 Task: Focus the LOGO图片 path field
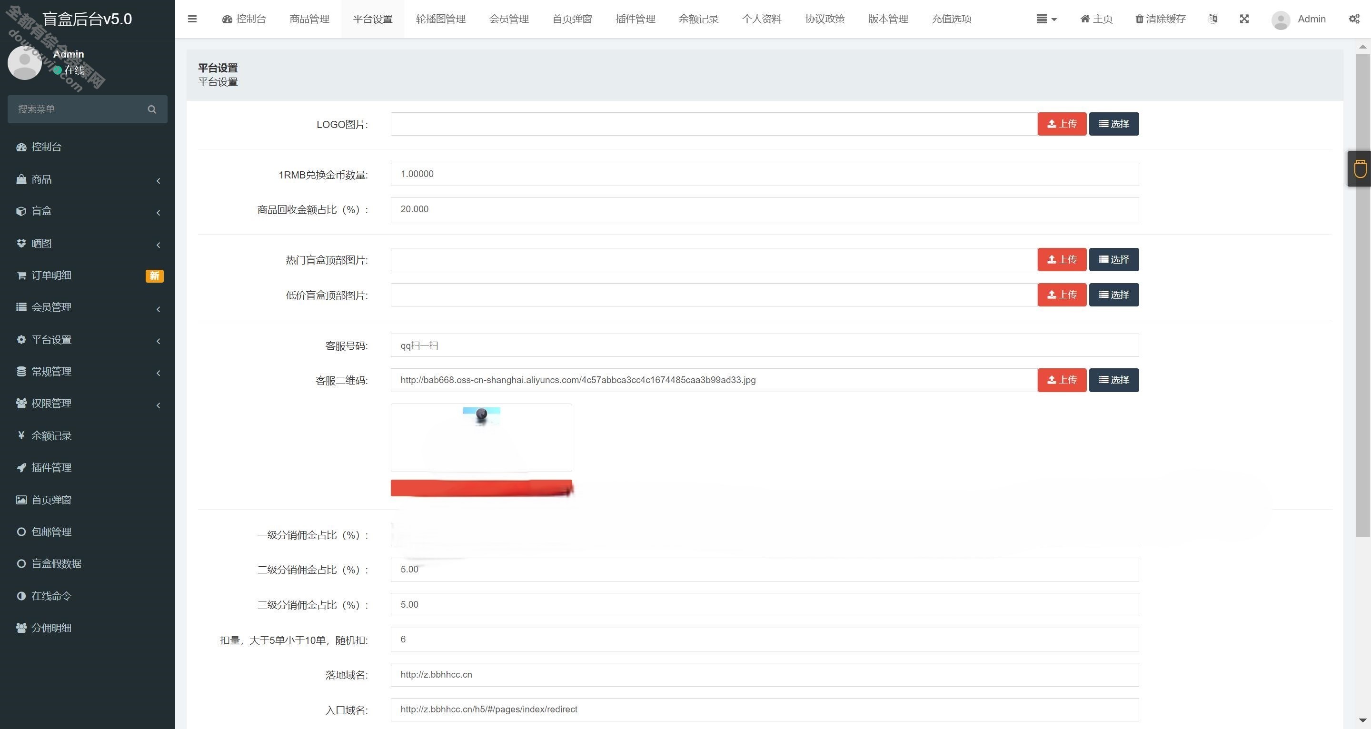(x=714, y=124)
